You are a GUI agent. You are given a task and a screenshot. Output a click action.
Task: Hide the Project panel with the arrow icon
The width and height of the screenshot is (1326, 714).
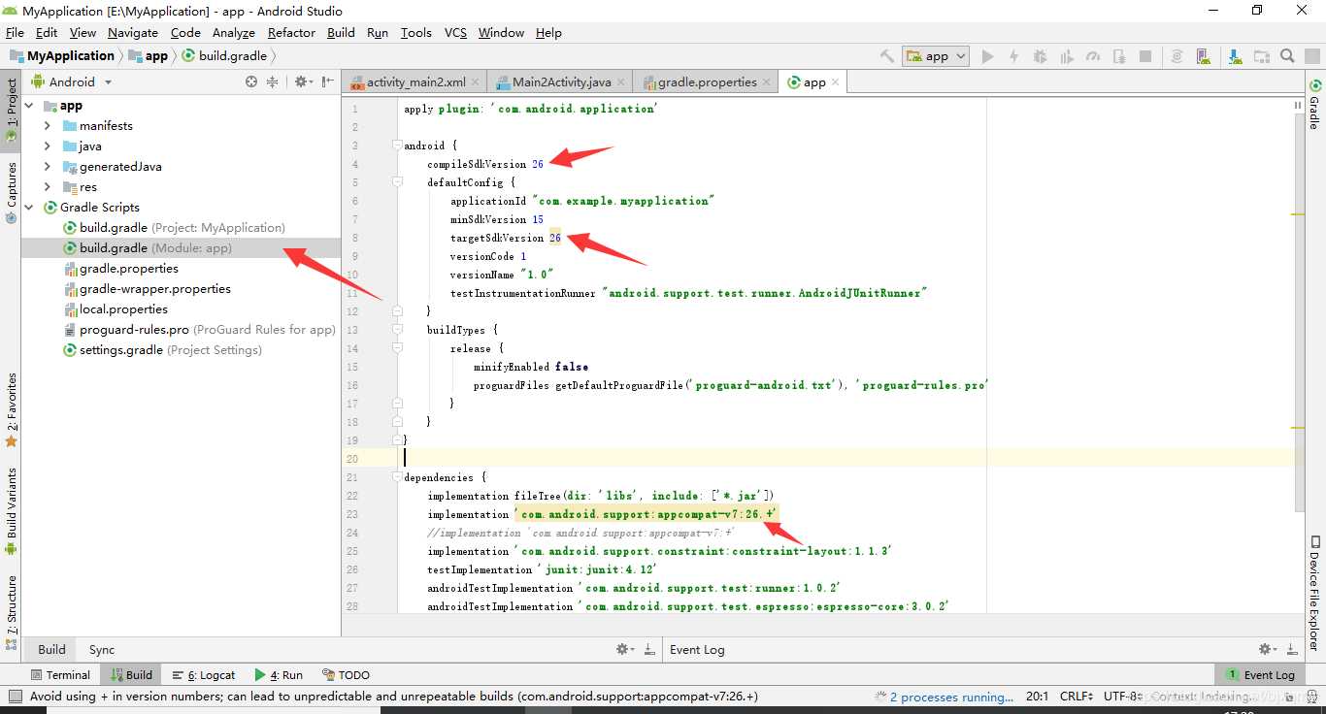pos(328,82)
